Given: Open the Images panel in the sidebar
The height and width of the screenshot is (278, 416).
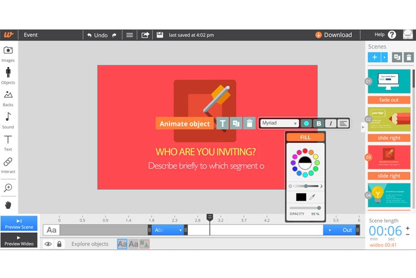Looking at the screenshot, I should [x=8, y=52].
